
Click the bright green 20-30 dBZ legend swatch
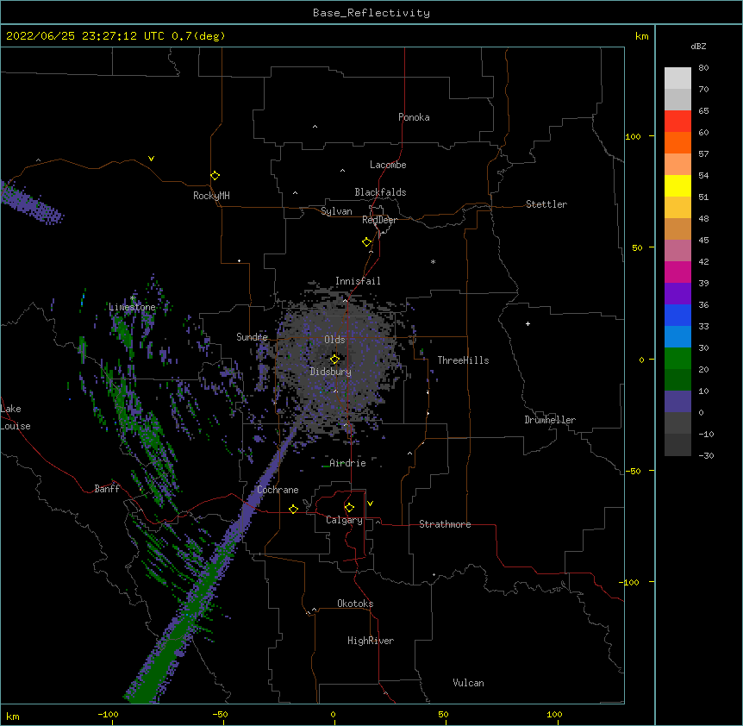[x=677, y=359]
